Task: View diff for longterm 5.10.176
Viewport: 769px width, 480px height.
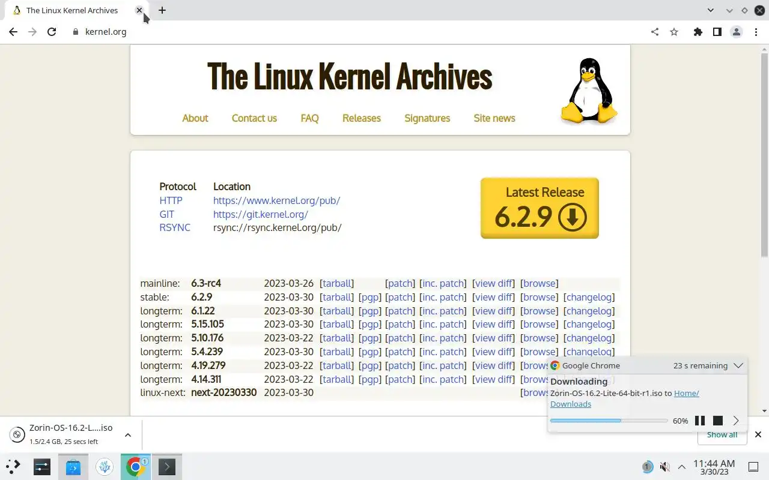Action: tap(494, 338)
